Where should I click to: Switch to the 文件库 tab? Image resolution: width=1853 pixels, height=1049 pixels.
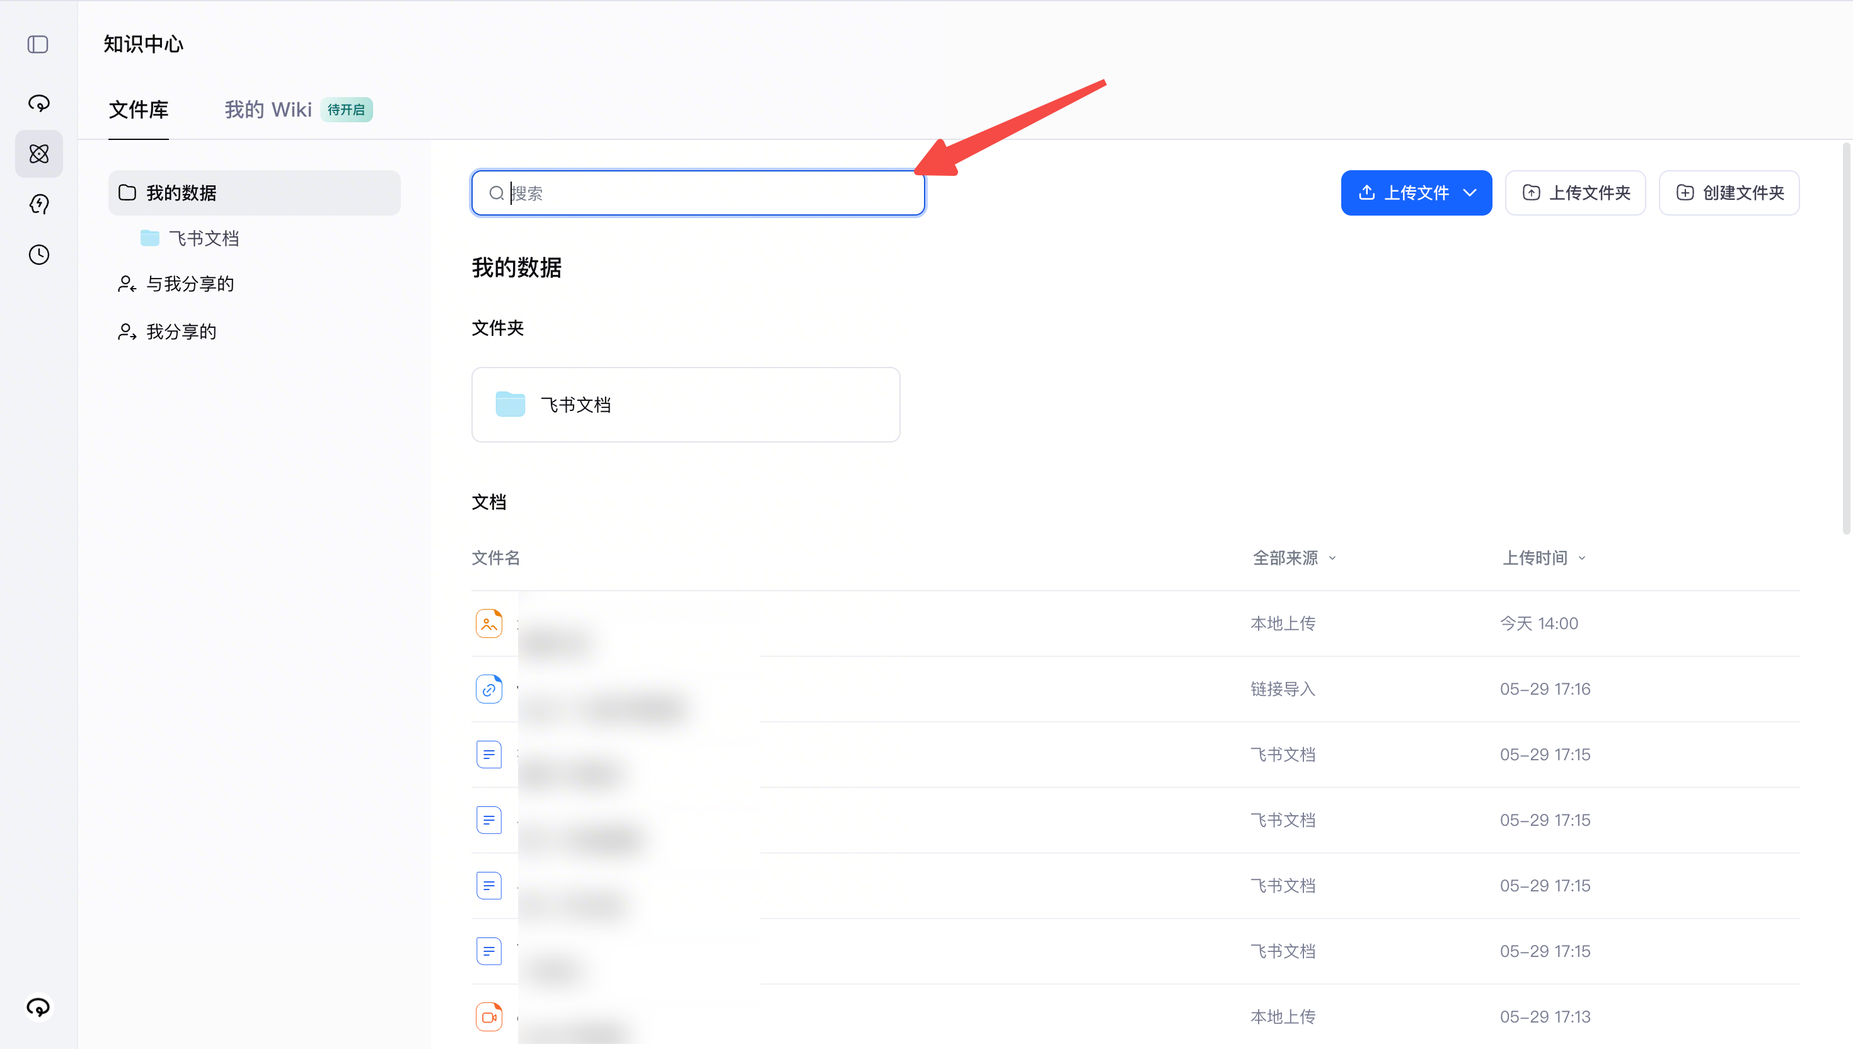point(138,110)
